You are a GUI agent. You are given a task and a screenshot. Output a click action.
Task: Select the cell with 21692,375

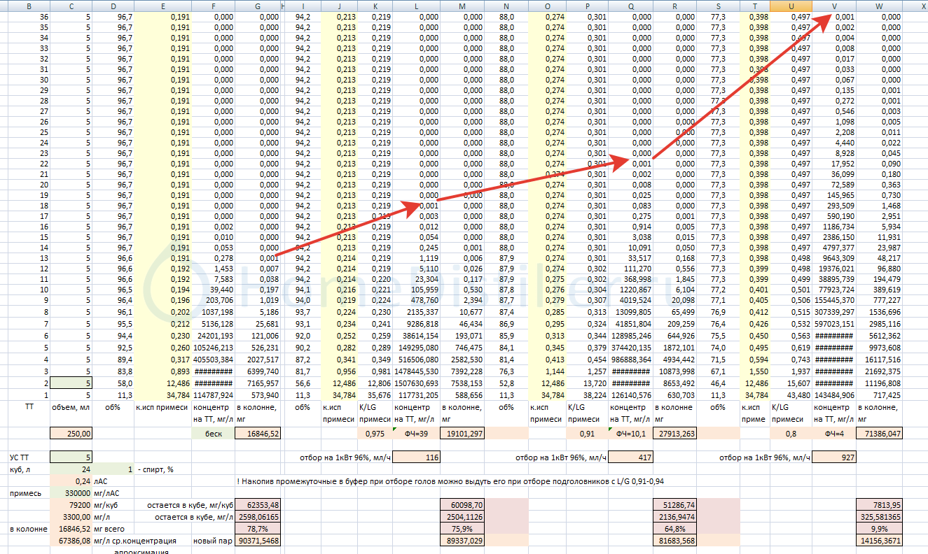(x=879, y=371)
